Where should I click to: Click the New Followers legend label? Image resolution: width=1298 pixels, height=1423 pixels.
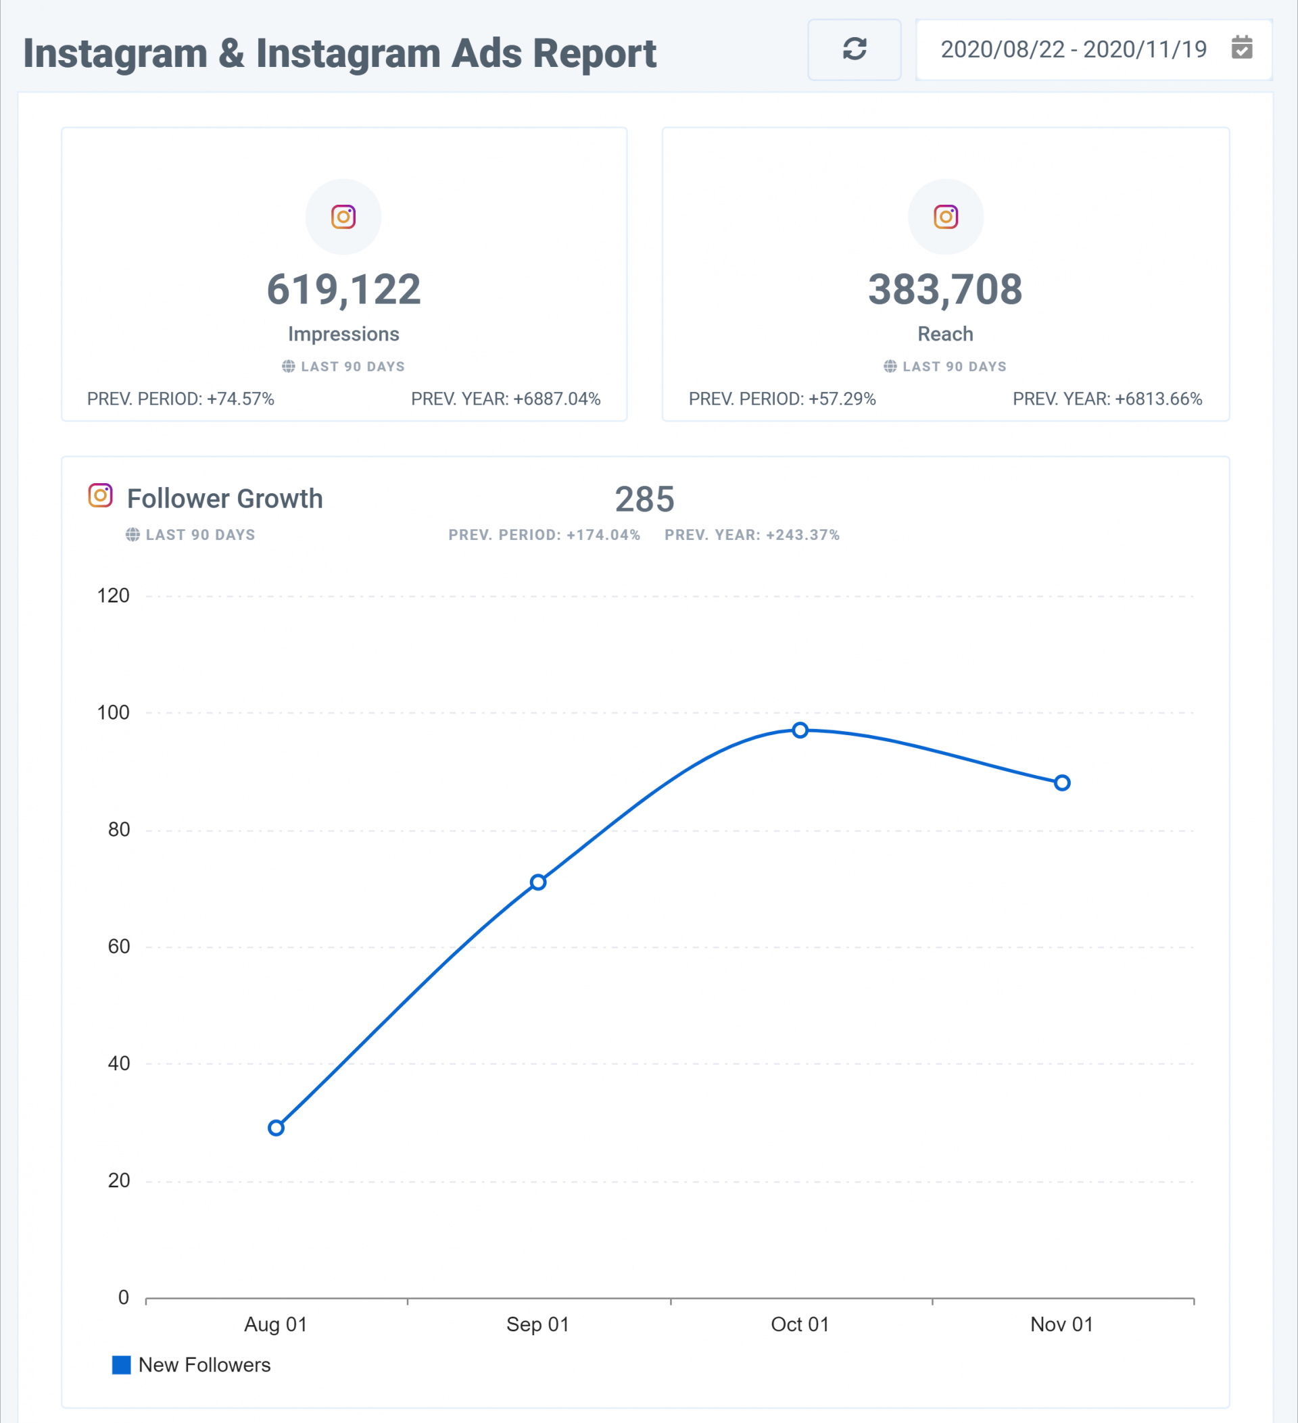(x=204, y=1365)
